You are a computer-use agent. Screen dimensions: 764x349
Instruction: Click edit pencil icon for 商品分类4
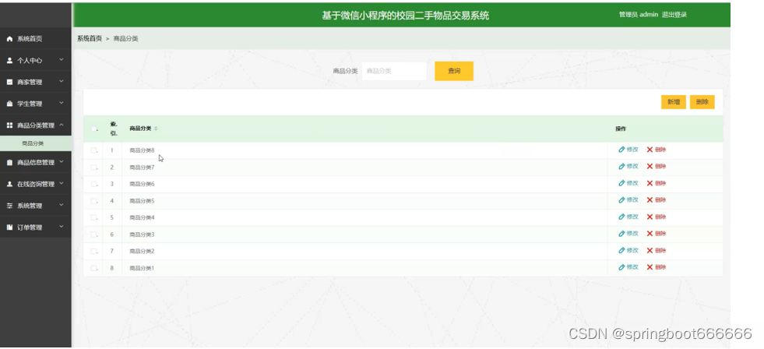[x=621, y=217]
